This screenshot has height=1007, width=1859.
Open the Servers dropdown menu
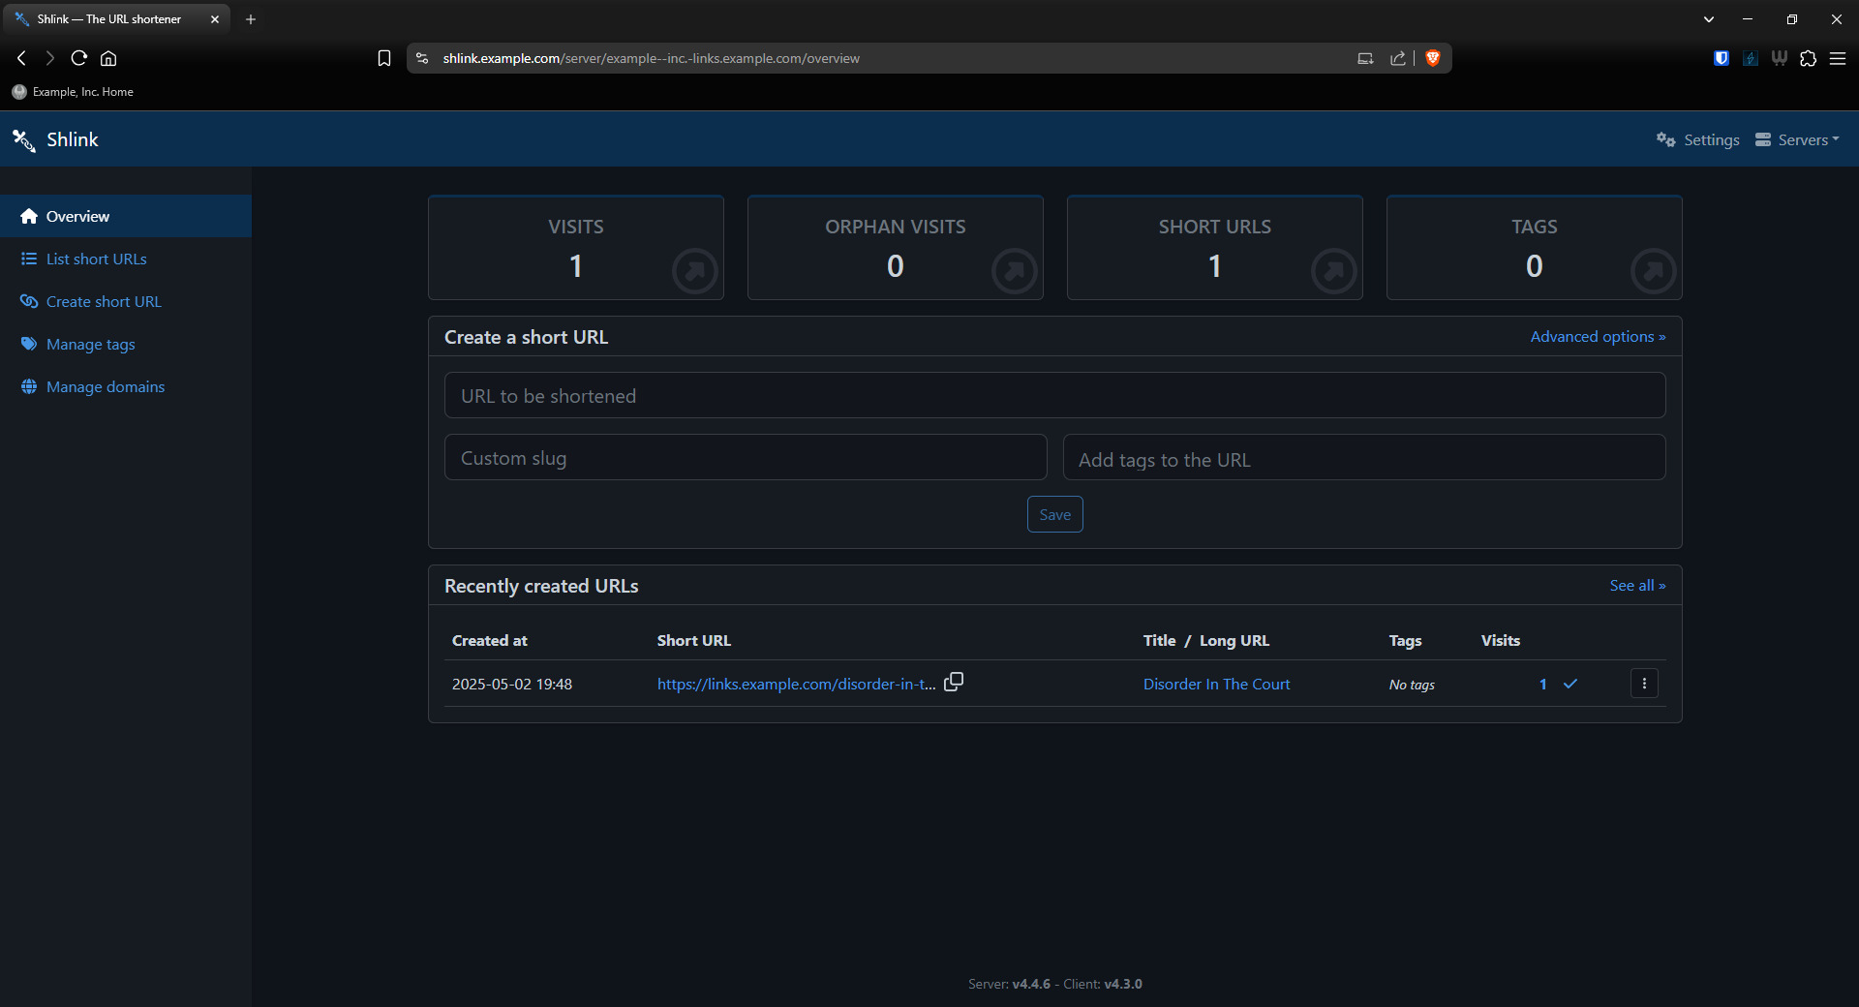(x=1797, y=139)
